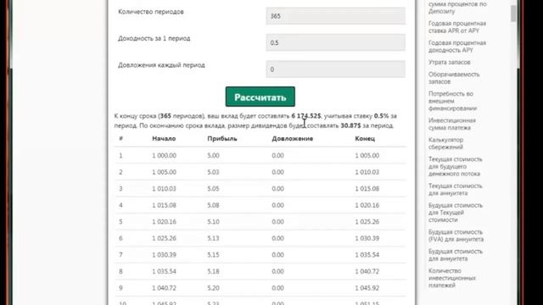The image size is (543, 305).
Task: Open the Оборачиваемость запасов link
Action: (x=454, y=78)
